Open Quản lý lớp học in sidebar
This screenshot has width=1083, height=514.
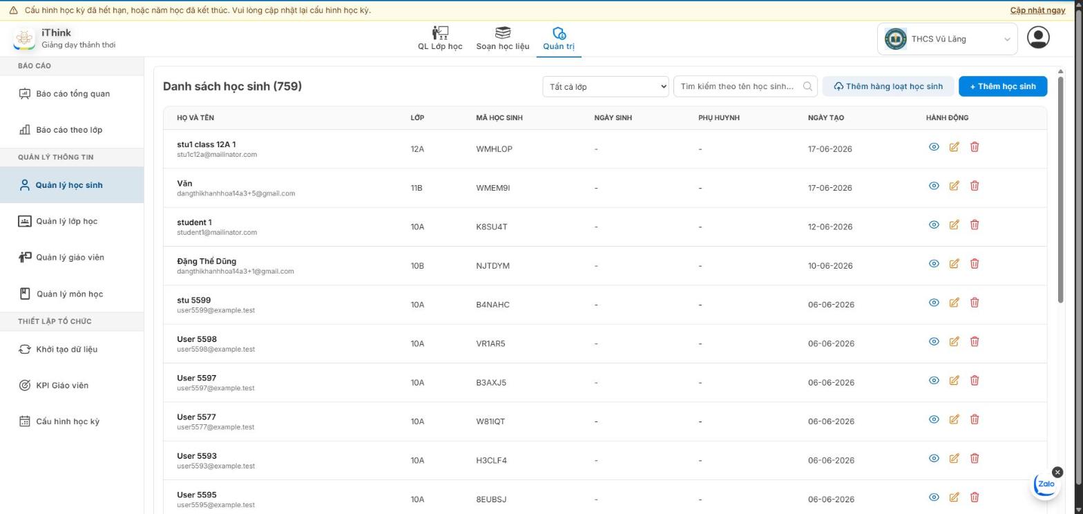(x=72, y=221)
